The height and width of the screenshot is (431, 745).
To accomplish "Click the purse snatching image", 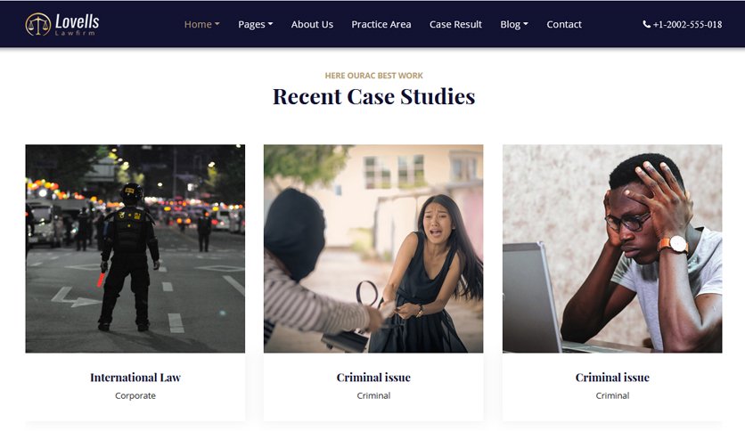I will pyautogui.click(x=373, y=248).
